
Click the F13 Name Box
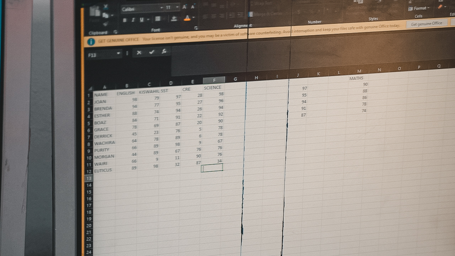click(101, 55)
